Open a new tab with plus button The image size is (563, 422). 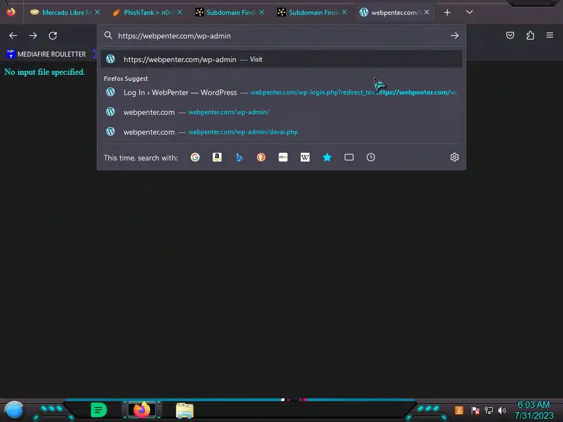click(448, 13)
